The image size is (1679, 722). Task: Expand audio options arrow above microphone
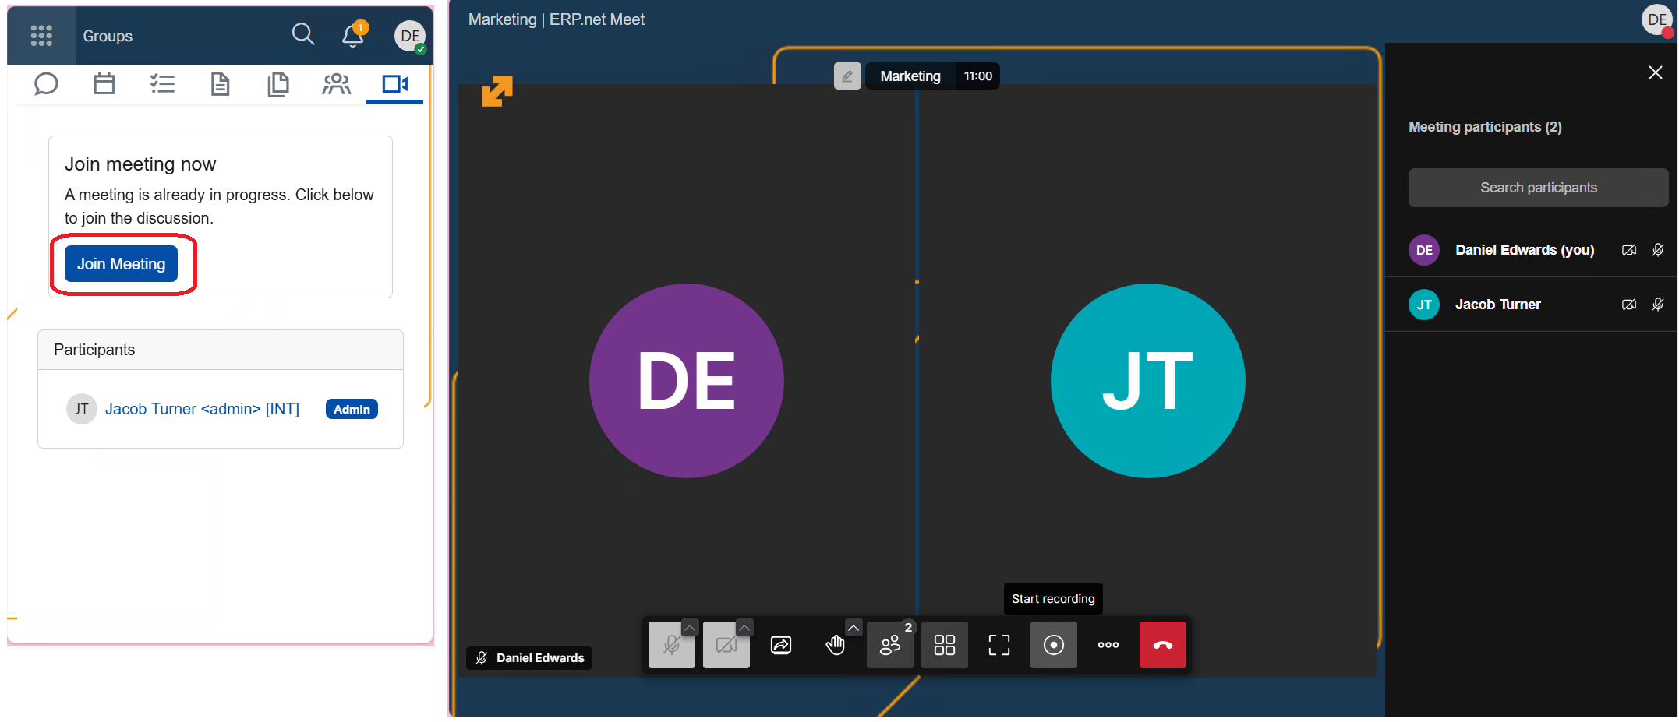tap(690, 627)
